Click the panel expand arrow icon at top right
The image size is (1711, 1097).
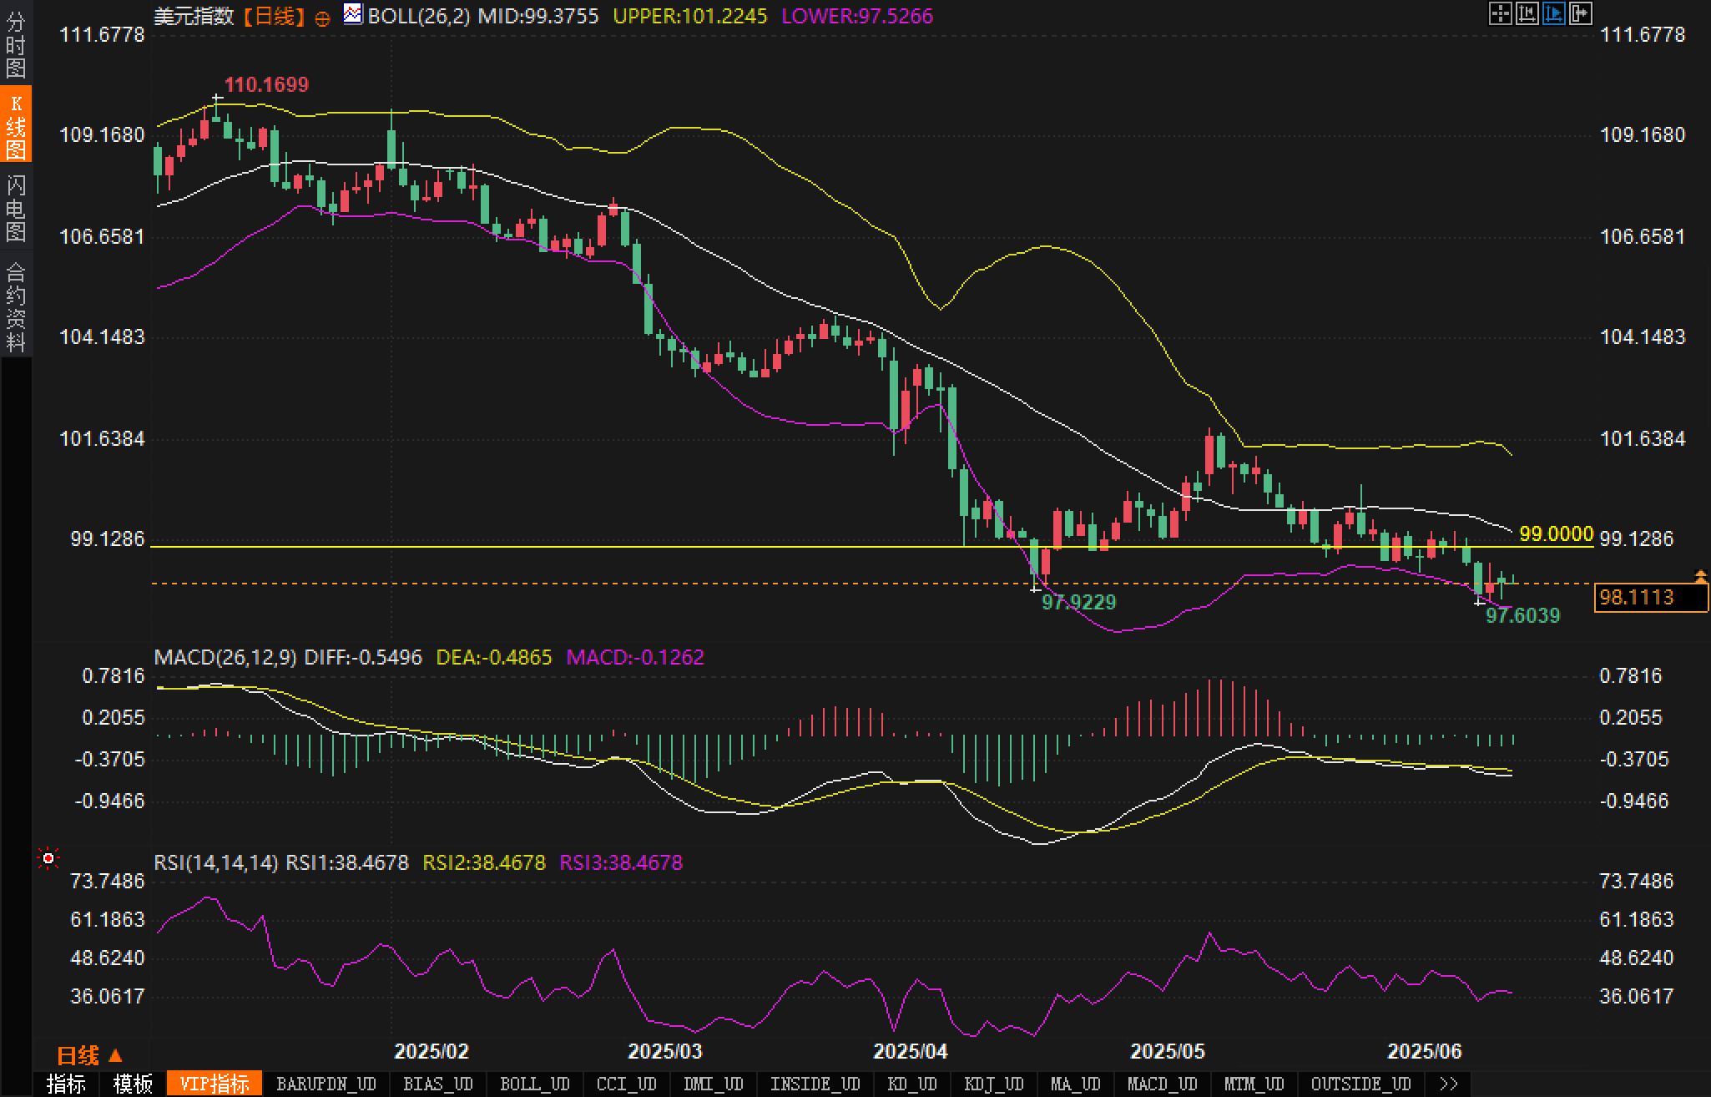pyautogui.click(x=1580, y=13)
